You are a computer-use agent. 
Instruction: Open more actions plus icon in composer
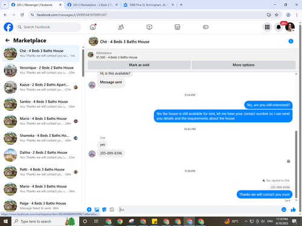coord(89,210)
